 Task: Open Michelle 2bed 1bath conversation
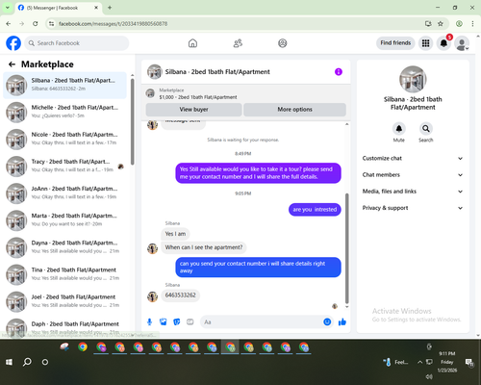[64, 112]
